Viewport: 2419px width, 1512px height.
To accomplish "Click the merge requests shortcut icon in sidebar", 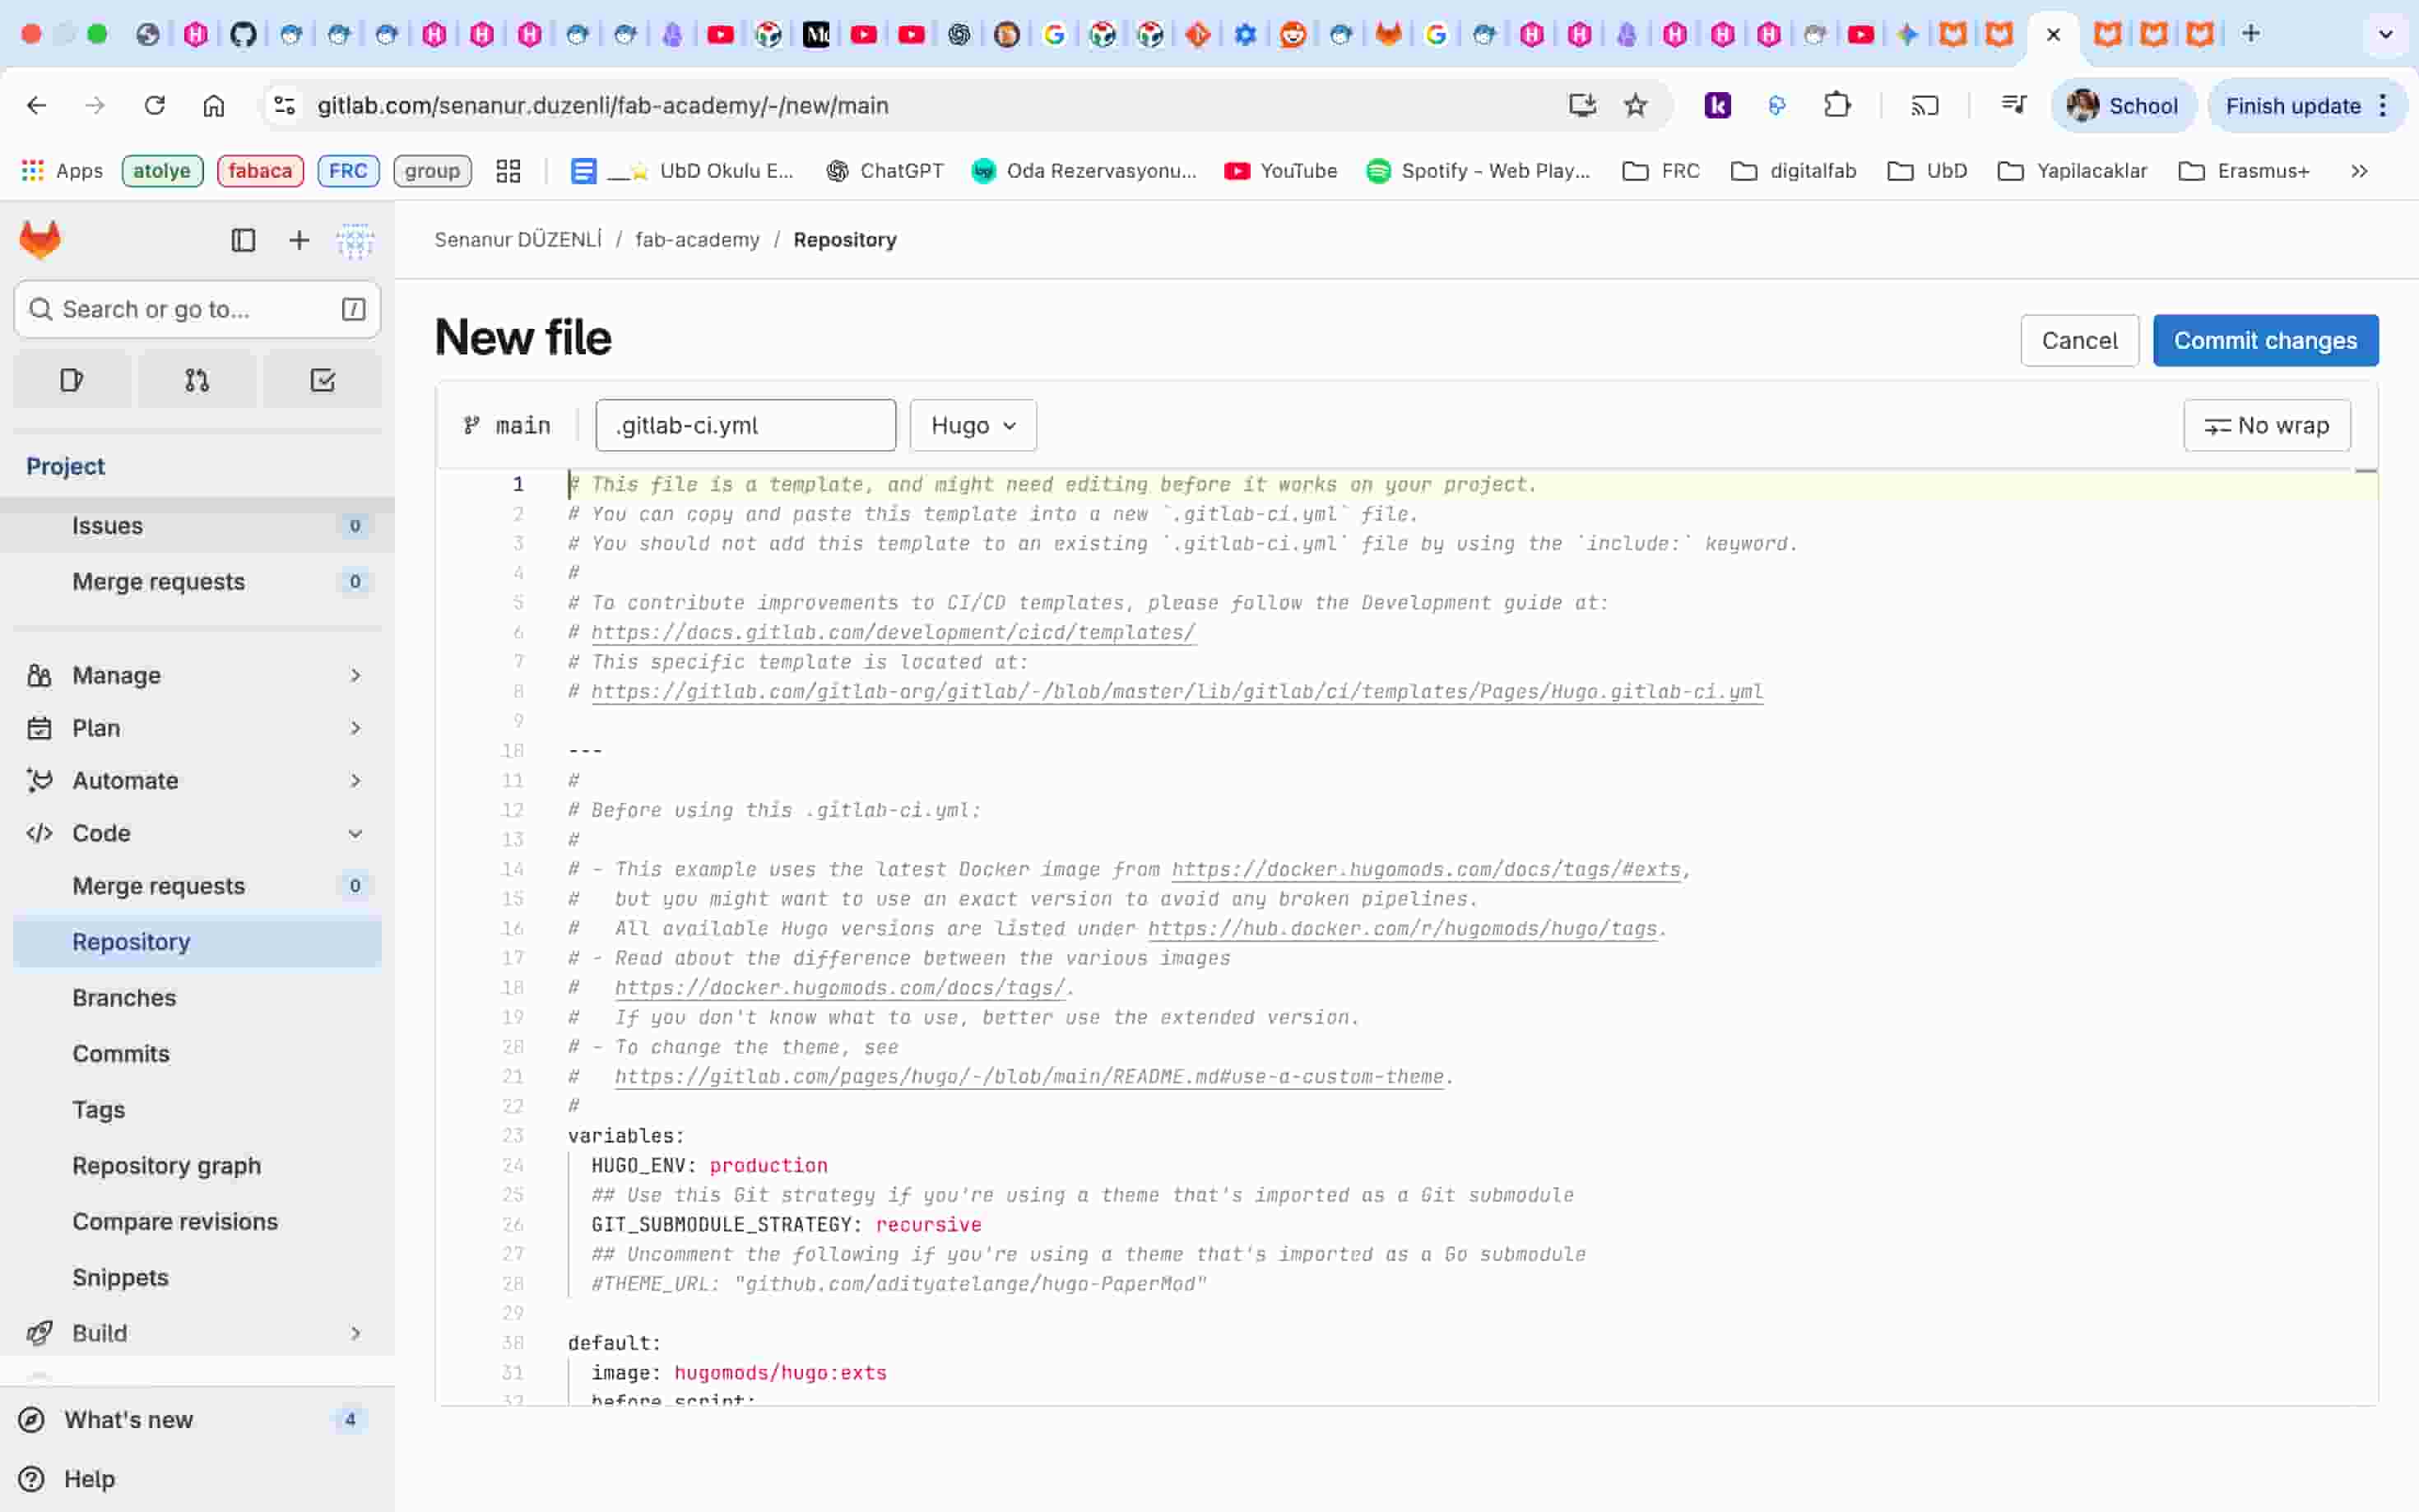I will 197,379.
